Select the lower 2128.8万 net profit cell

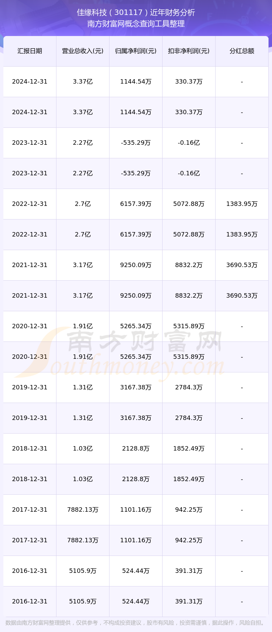click(x=136, y=479)
